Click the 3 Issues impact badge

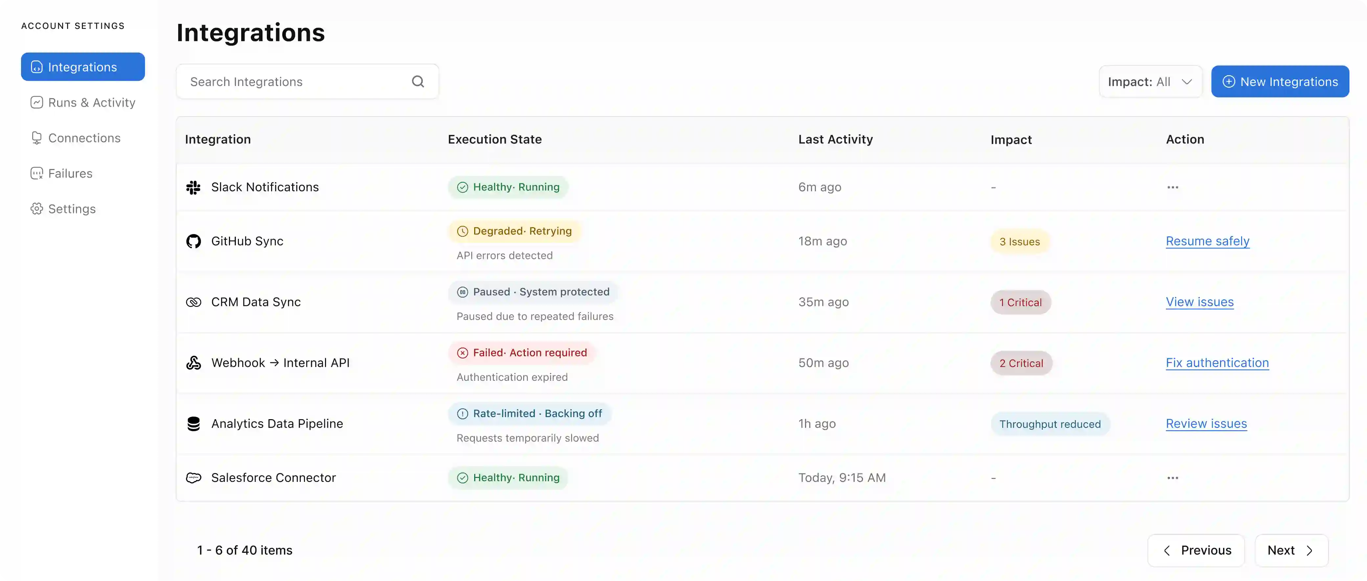pos(1019,242)
